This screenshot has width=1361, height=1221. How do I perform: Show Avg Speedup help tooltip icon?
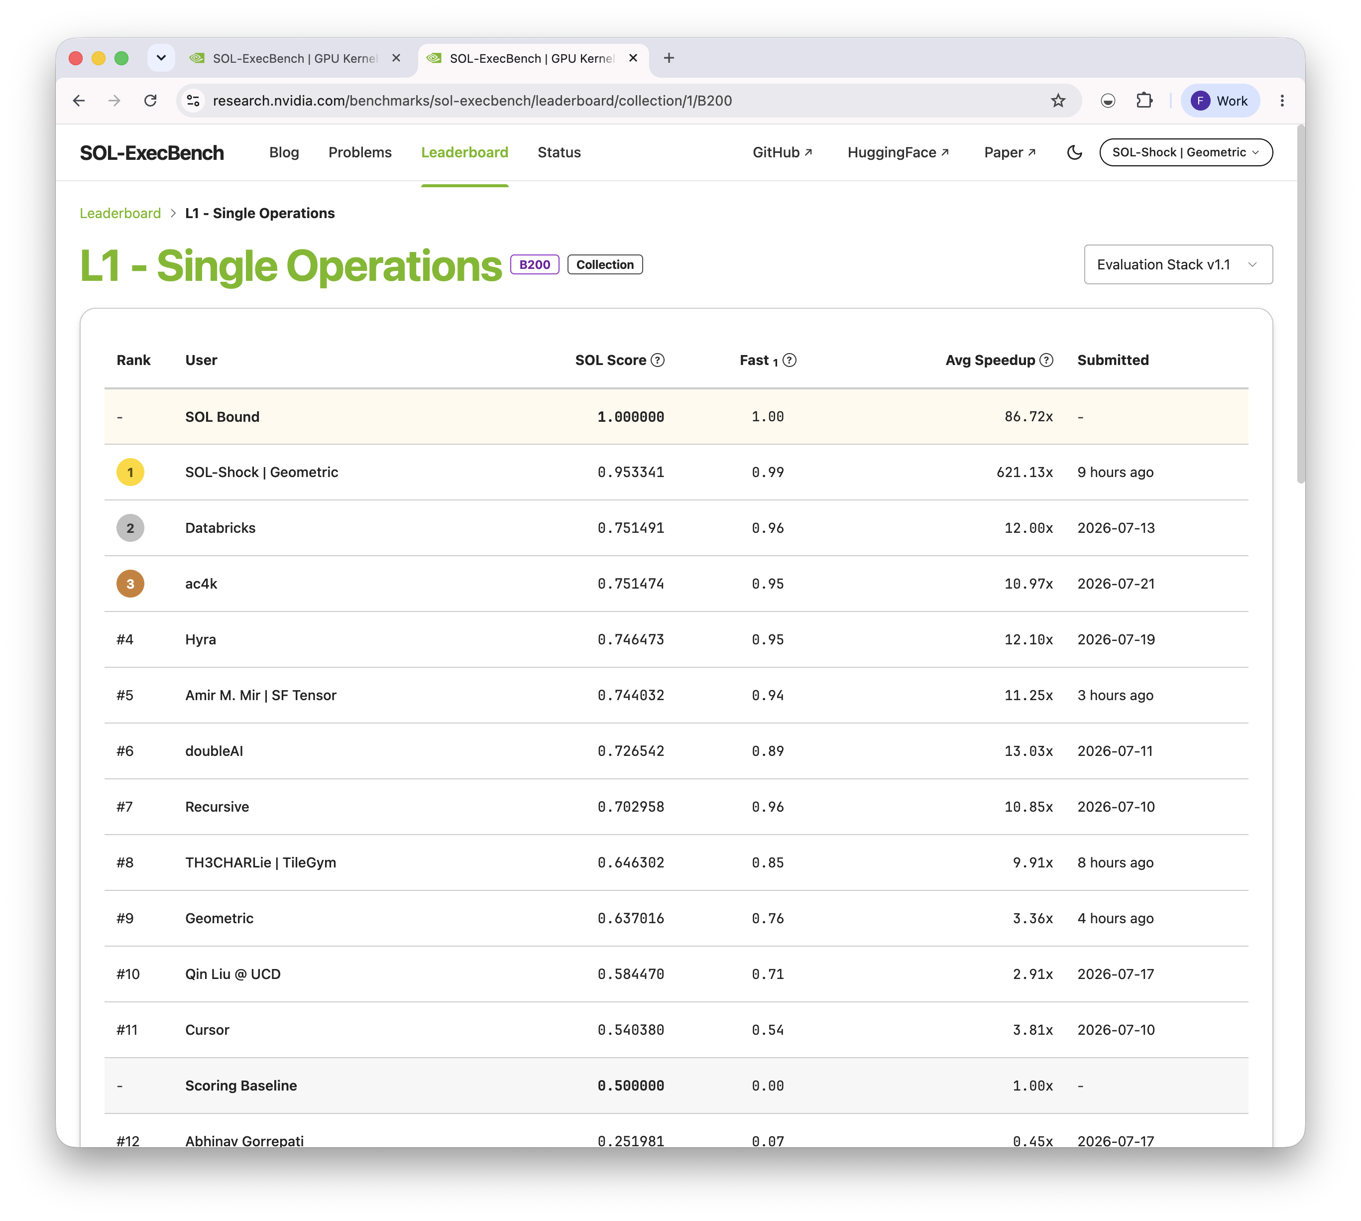1046,360
